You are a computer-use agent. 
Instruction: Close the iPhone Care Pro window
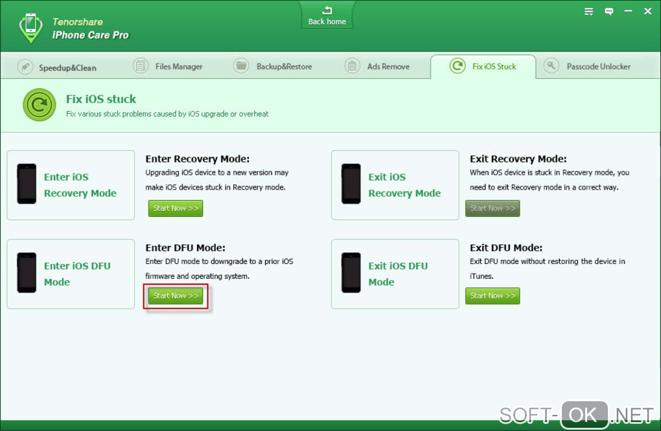(x=648, y=12)
